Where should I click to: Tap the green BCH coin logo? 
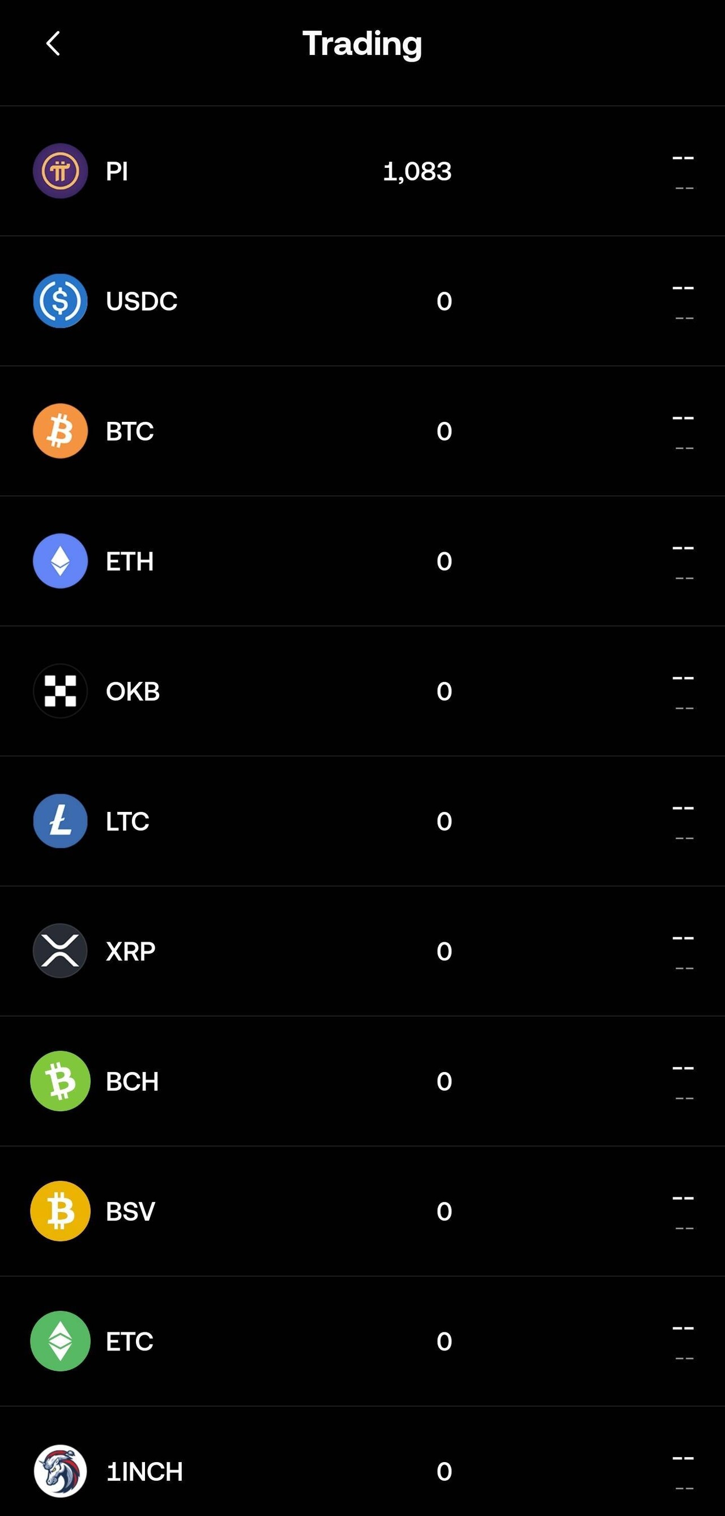tap(60, 1081)
